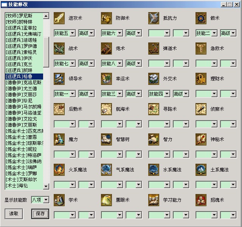The image size is (242, 227).
Task: Select hero [牧师]凯特琳 in the list
Action: coord(24,22)
